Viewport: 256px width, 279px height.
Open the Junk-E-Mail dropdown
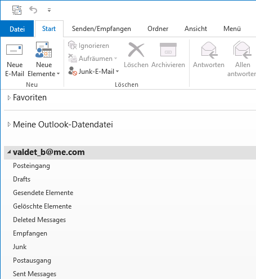pyautogui.click(x=93, y=72)
